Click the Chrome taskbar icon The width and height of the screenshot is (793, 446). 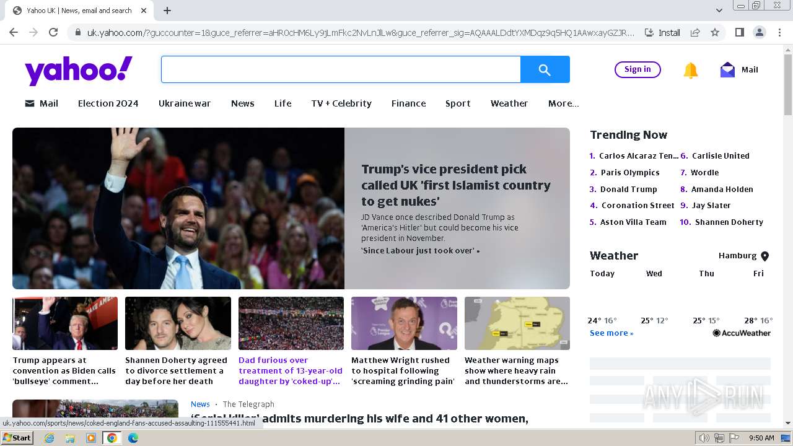(x=112, y=438)
